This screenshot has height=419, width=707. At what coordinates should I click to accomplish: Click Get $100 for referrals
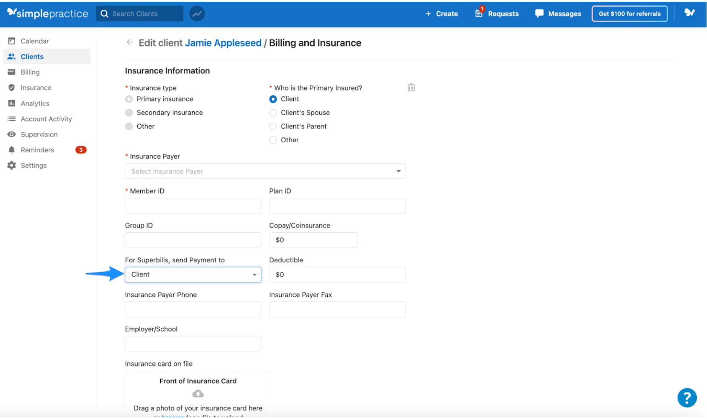629,14
